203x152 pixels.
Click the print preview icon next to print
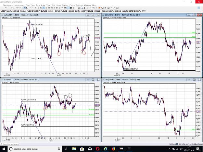click(x=108, y=8)
